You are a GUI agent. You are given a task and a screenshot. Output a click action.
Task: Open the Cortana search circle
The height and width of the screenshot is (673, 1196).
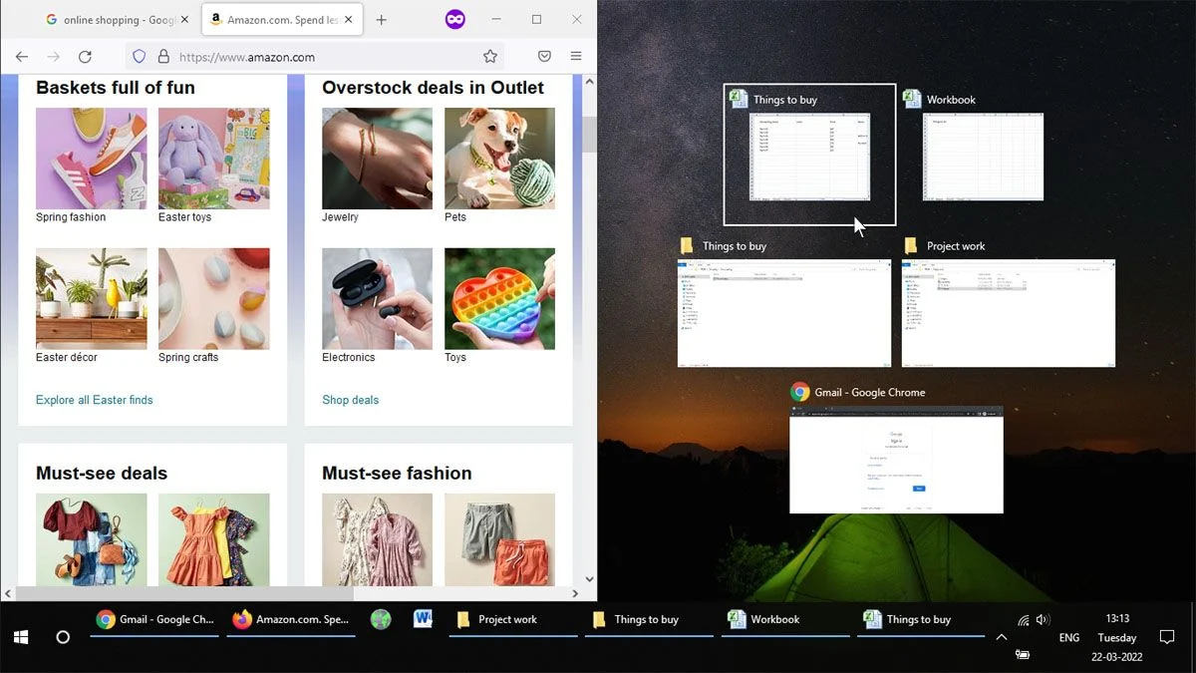(x=63, y=636)
